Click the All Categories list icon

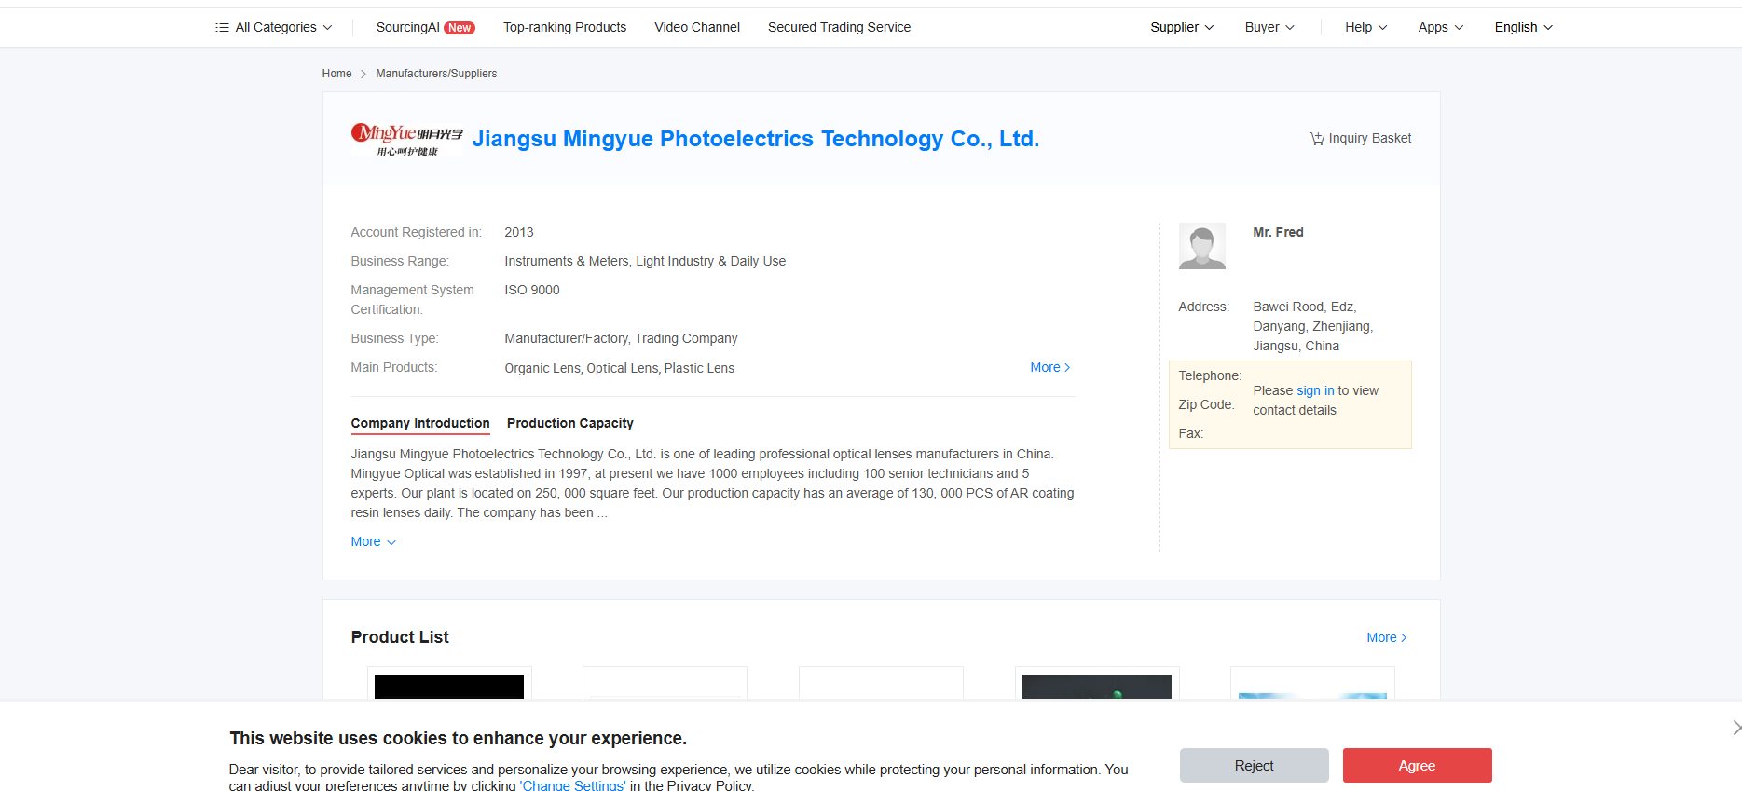point(222,28)
